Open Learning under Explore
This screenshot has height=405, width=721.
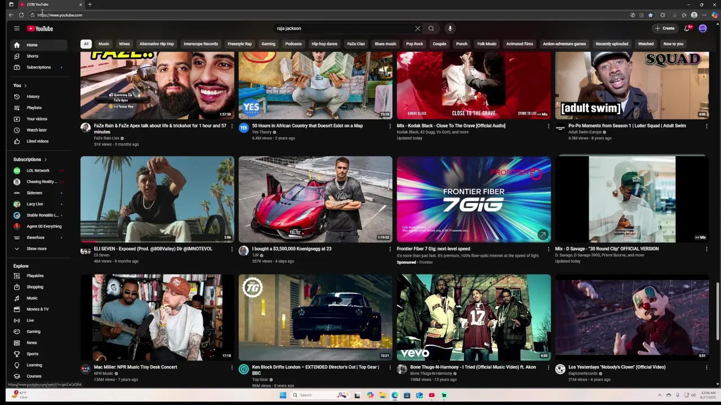(38, 365)
